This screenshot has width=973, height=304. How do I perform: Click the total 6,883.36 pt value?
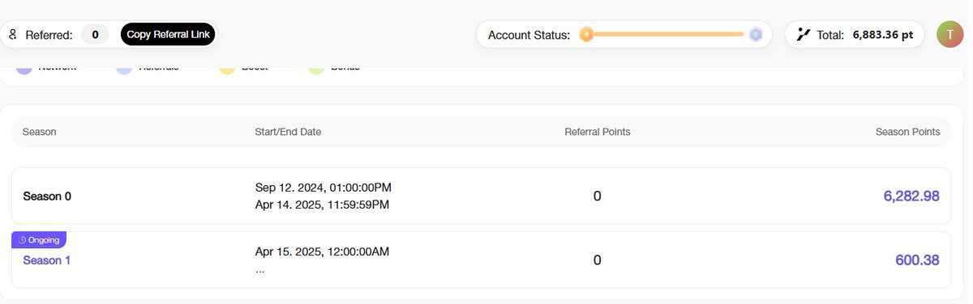(883, 35)
